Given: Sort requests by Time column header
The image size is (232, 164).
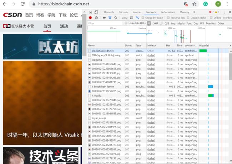Looking at the screenshot, I should (180, 46).
